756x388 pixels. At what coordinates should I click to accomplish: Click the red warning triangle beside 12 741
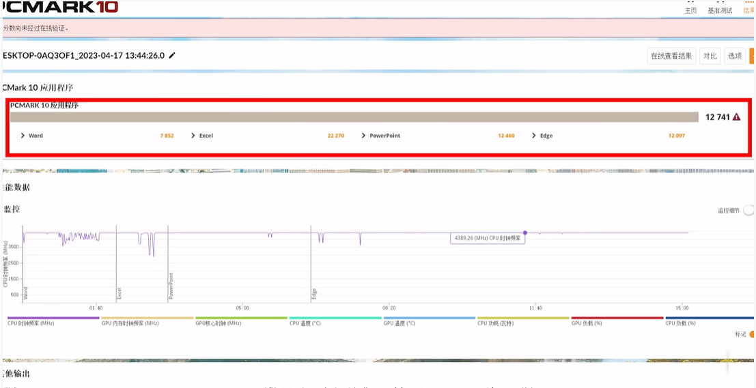pyautogui.click(x=736, y=117)
